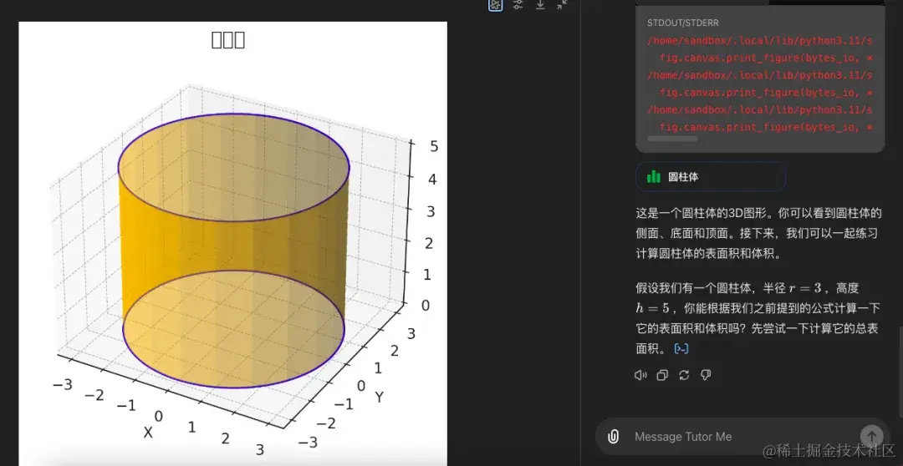This screenshot has width=903, height=466.
Task: Click the paragraph starting 这是一个圆柱体的3D图形
Action: coord(758,234)
